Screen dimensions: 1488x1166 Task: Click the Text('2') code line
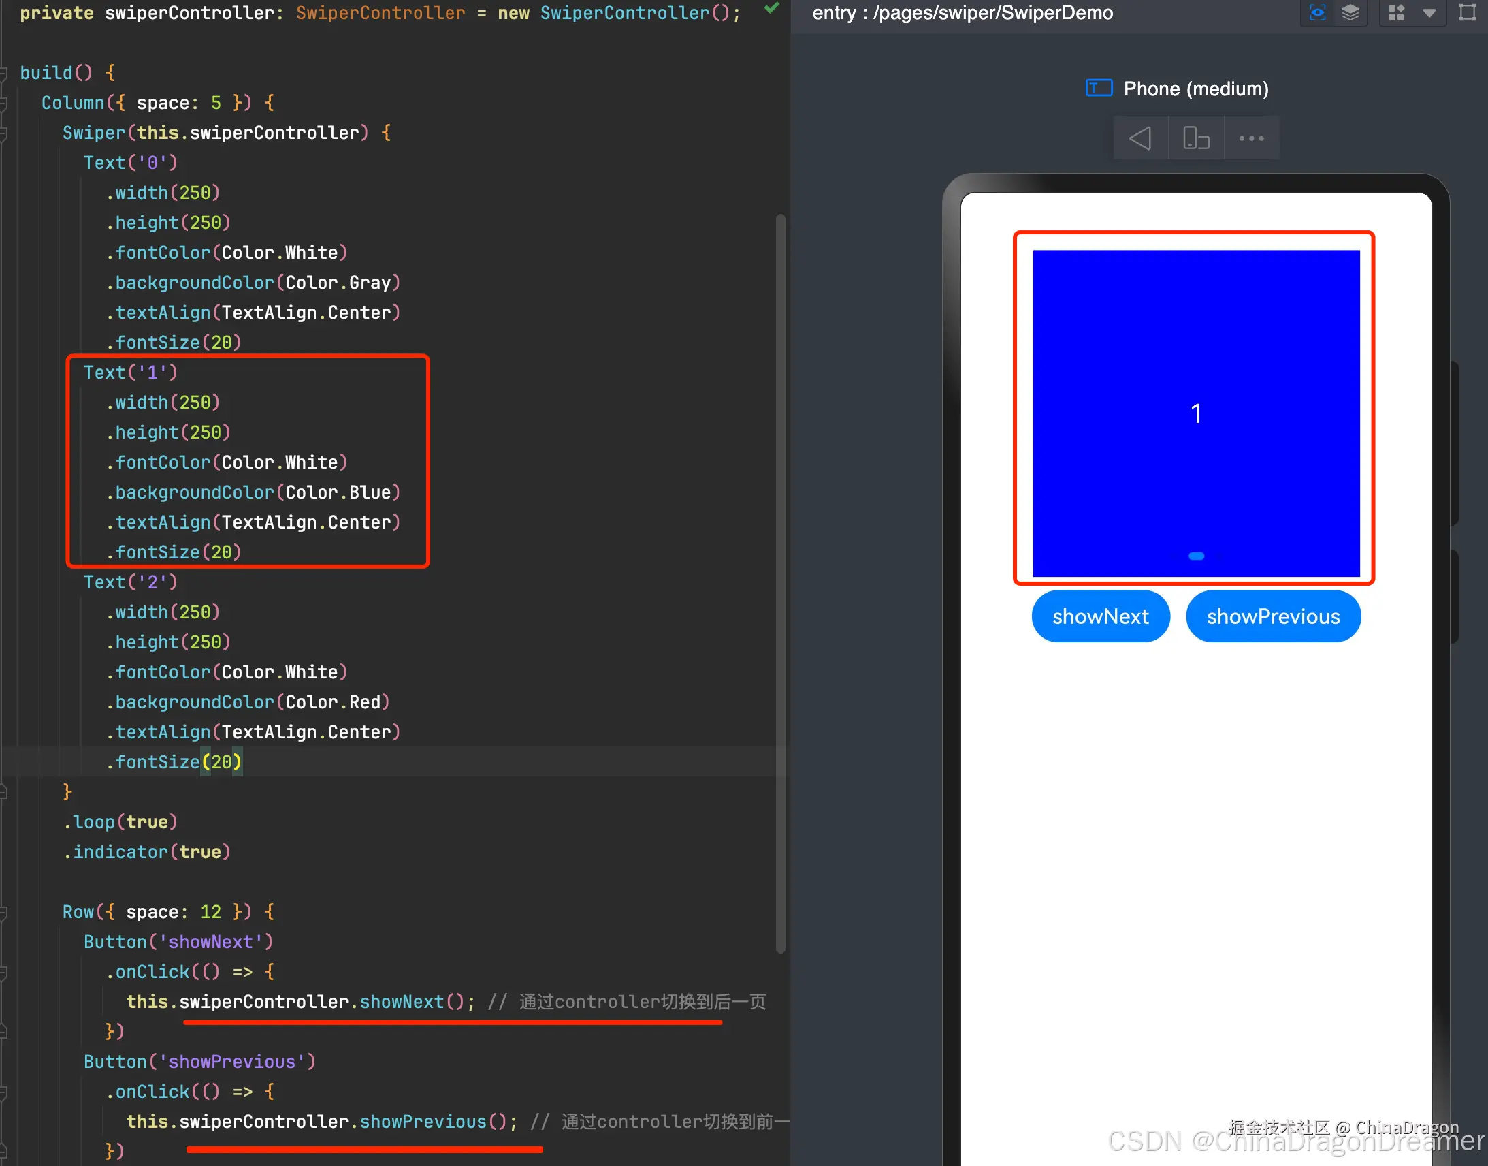[x=130, y=582]
